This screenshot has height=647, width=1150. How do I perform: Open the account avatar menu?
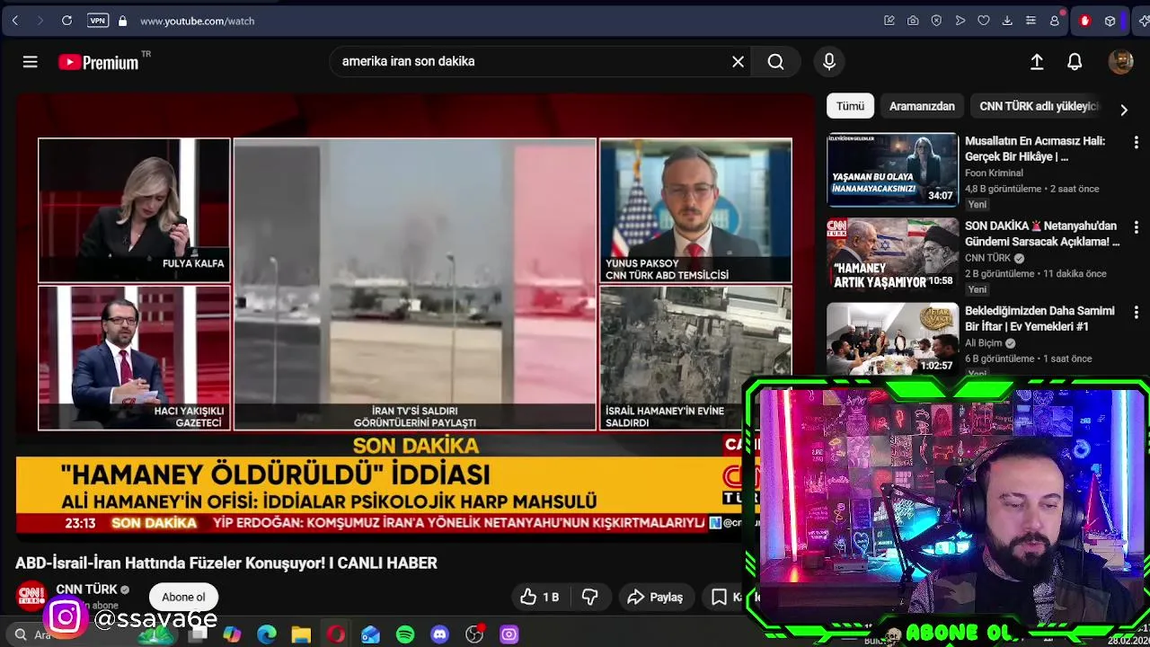[1120, 61]
